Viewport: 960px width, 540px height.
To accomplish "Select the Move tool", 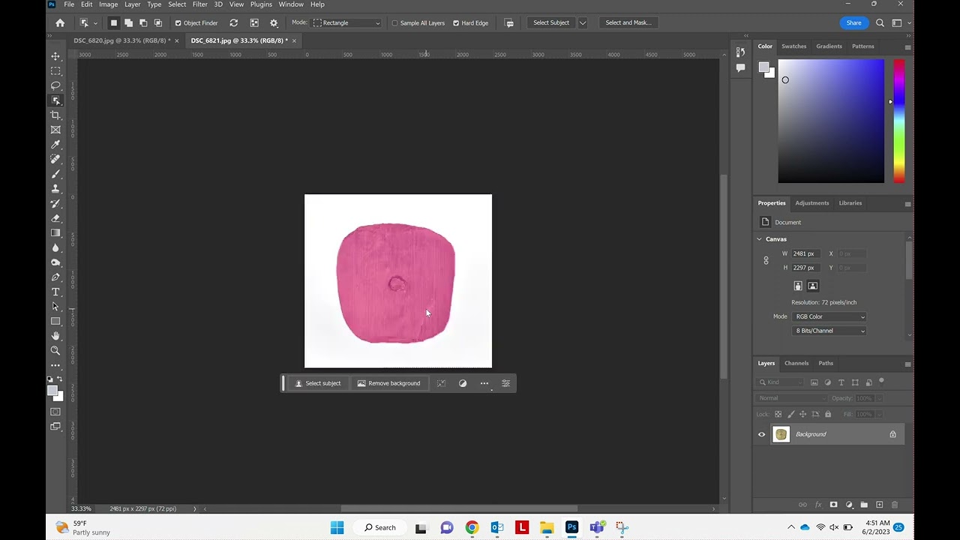I will (x=55, y=56).
